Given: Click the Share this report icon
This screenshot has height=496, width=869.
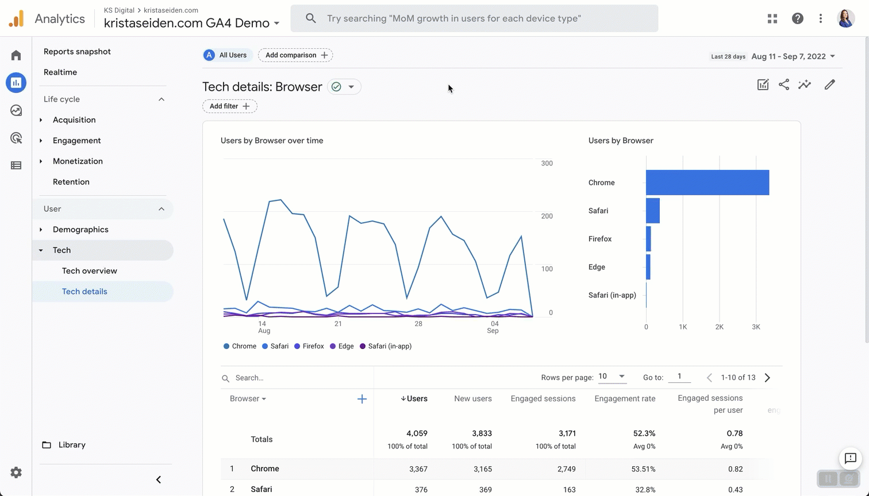Looking at the screenshot, I should point(784,85).
